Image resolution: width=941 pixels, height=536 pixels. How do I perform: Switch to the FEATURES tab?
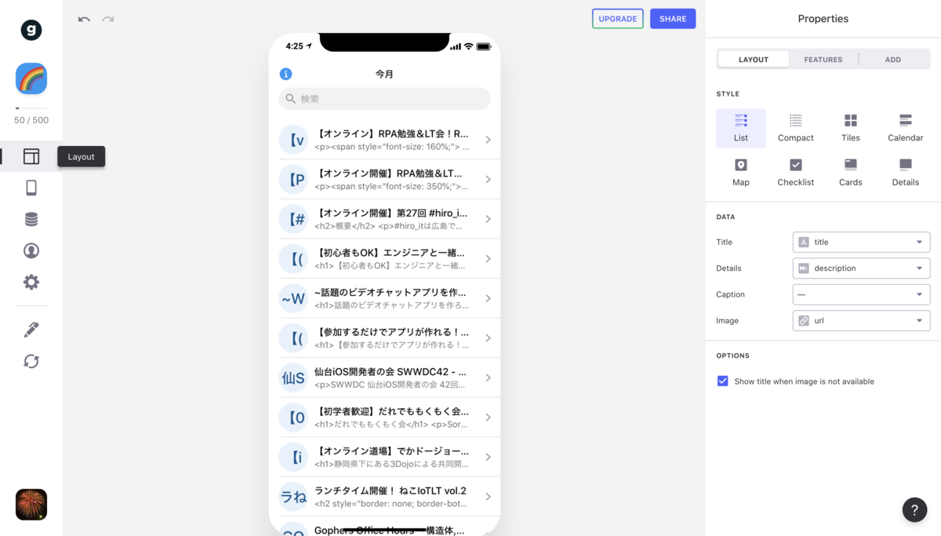click(823, 60)
